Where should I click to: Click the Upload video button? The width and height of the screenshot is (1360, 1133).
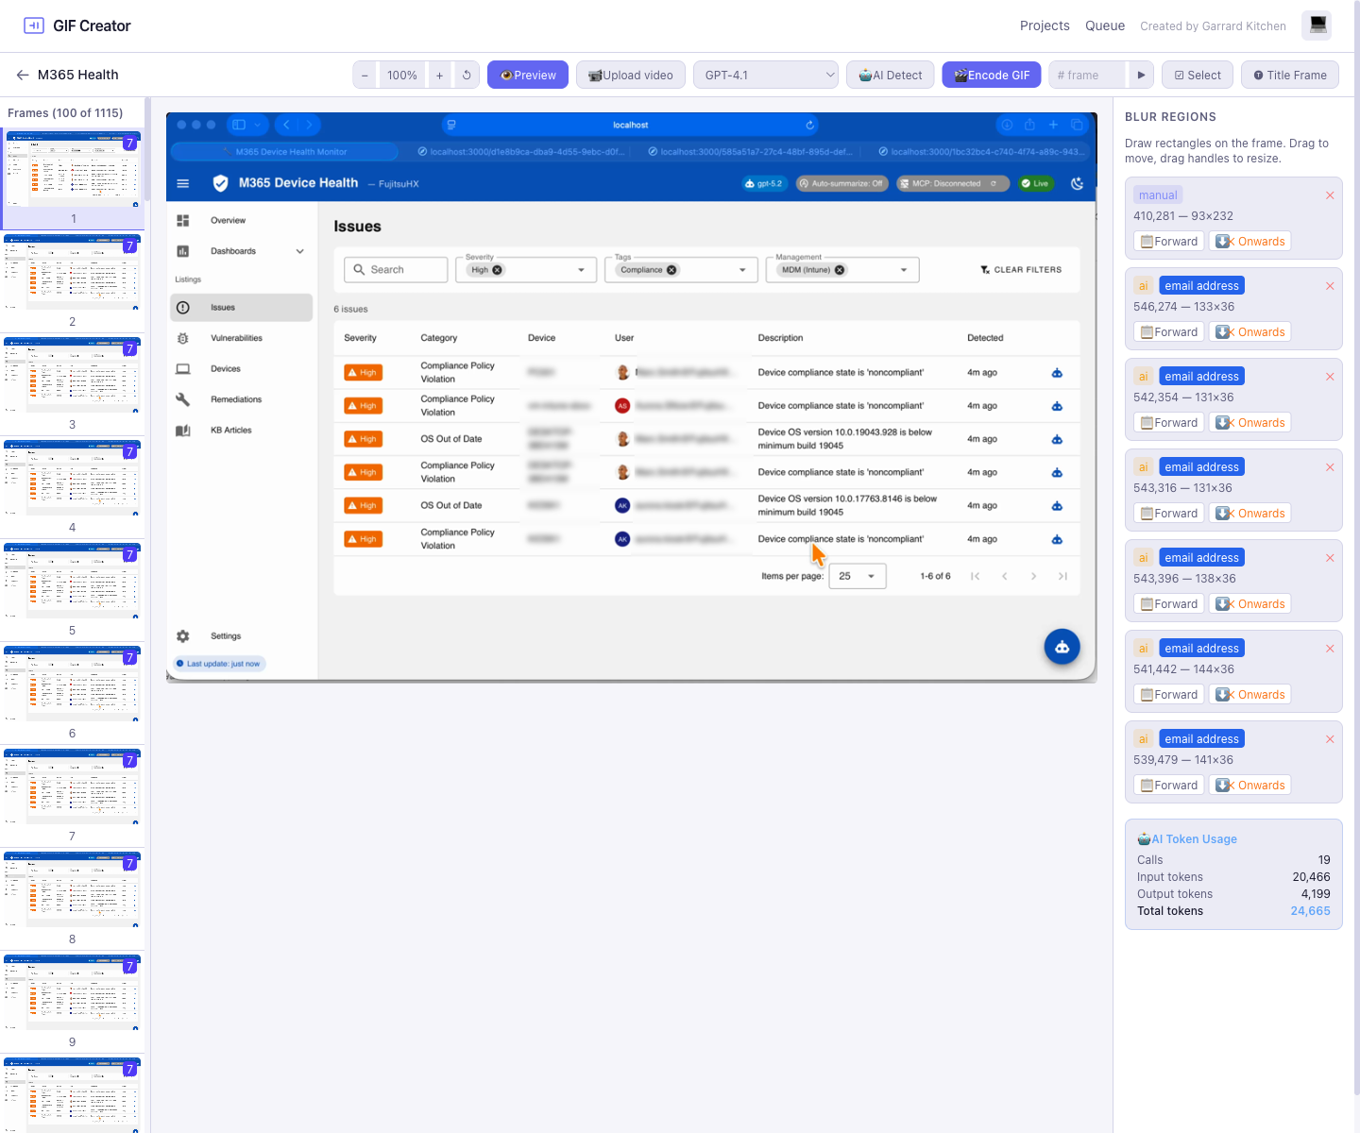(630, 75)
